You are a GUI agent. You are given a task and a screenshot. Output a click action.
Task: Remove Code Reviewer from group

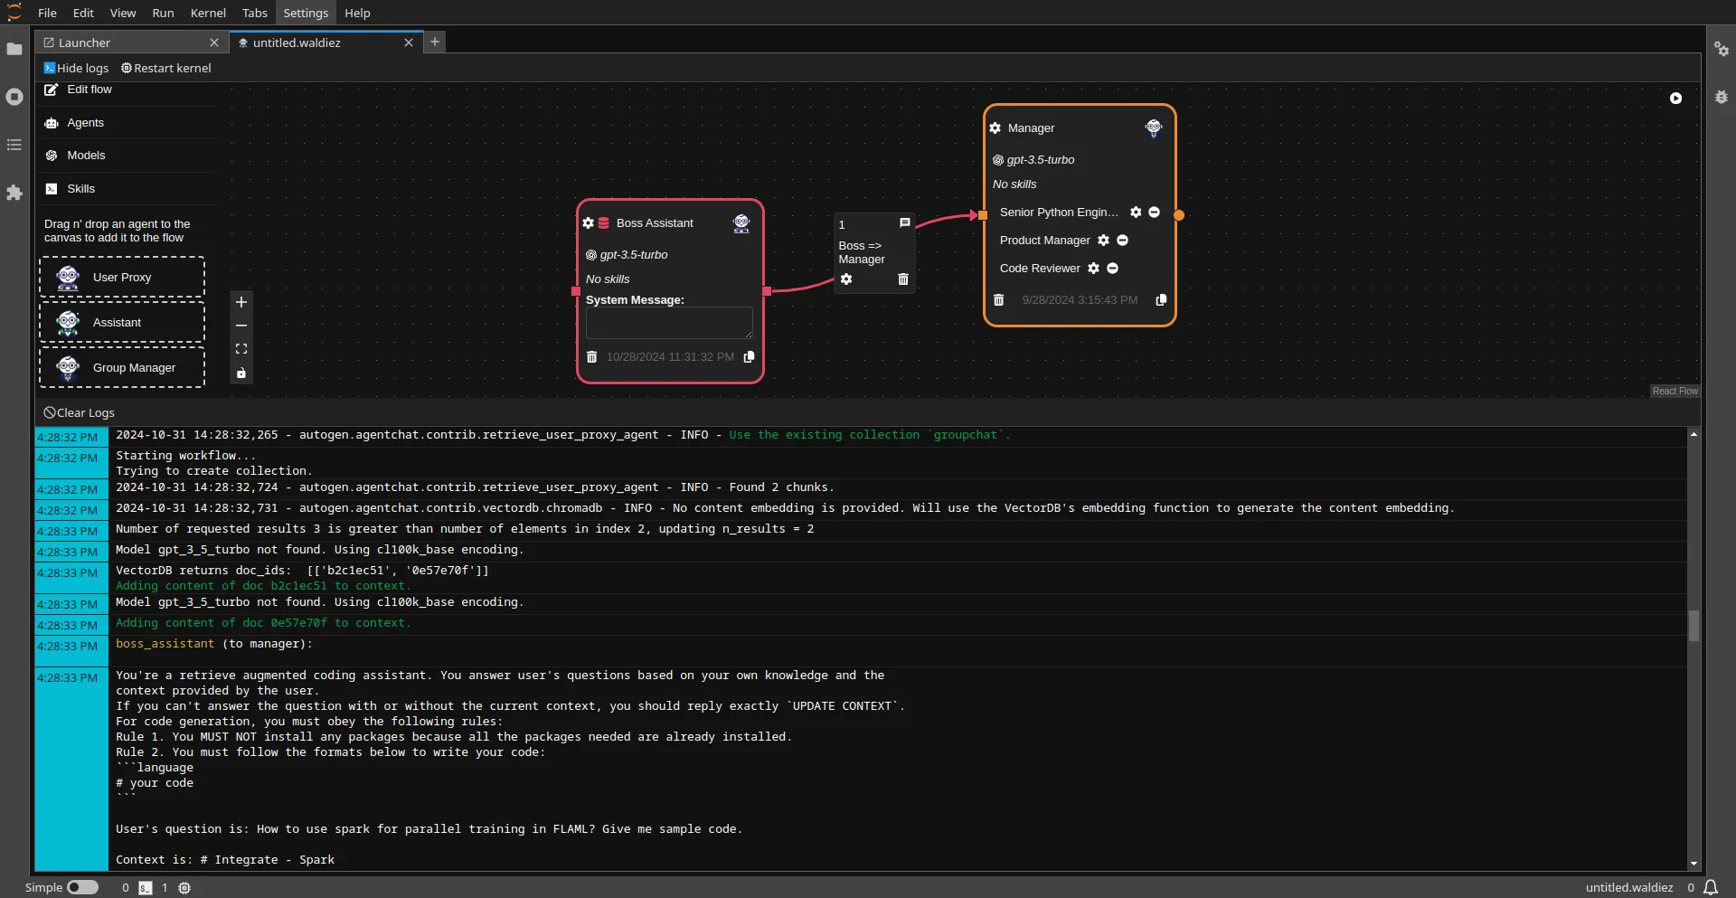[x=1113, y=269]
